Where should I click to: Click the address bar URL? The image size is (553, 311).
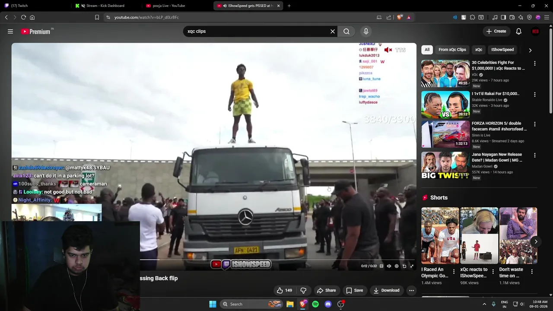click(146, 17)
